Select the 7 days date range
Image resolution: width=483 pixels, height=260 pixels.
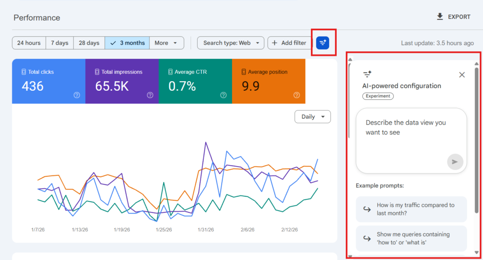[x=59, y=43]
